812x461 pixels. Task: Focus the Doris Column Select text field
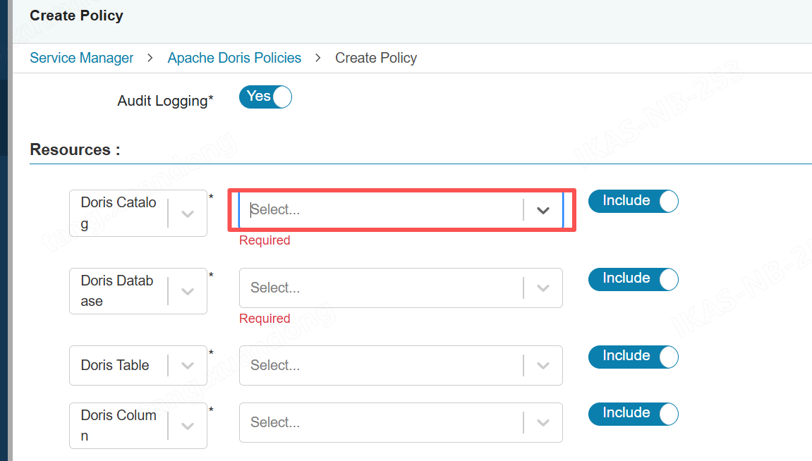click(381, 422)
